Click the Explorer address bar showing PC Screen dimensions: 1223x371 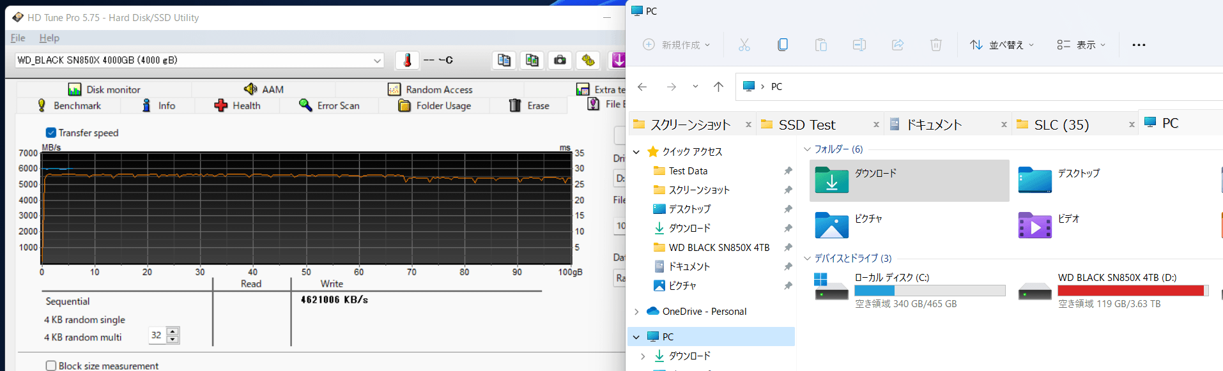[979, 87]
